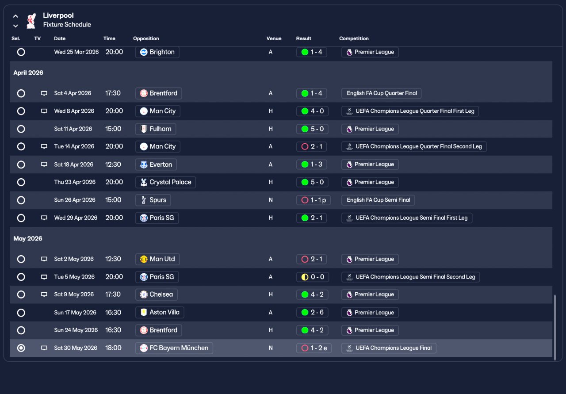Image resolution: width=566 pixels, height=394 pixels.
Task: Click the down chevron beside Fixture Schedule
Action: tap(15, 26)
